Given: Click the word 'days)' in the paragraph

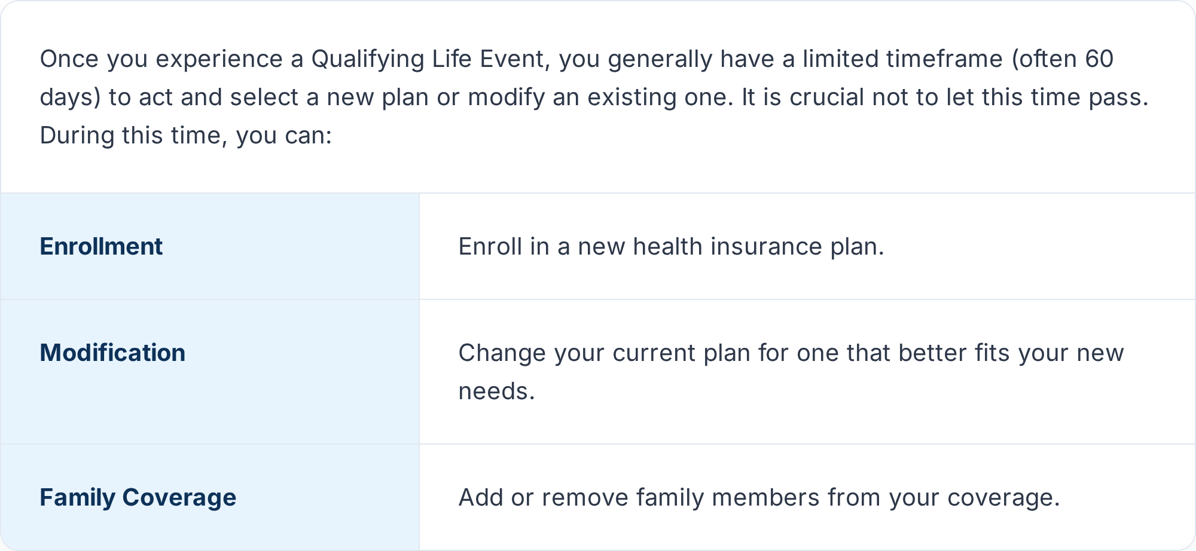Looking at the screenshot, I should click(70, 97).
